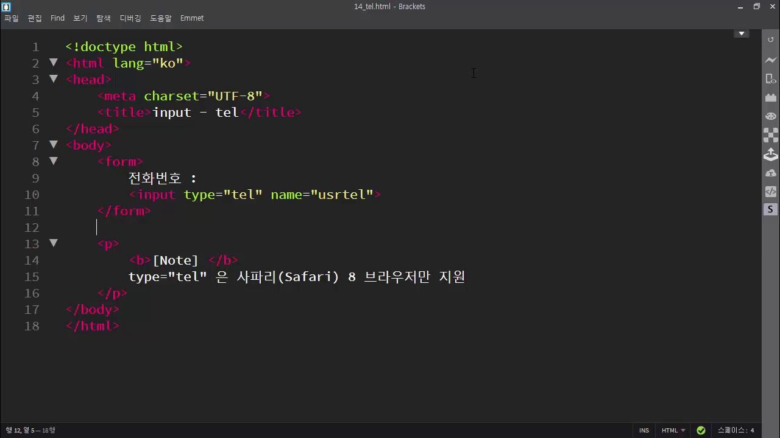Screen dimensions: 780x438
Task: Collapse the html tag fold on line 2
Action: click(x=54, y=63)
